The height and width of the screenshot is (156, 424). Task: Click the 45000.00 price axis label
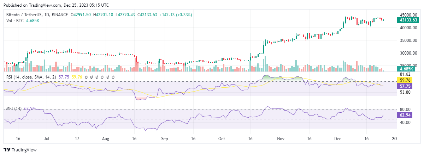coord(408,15)
